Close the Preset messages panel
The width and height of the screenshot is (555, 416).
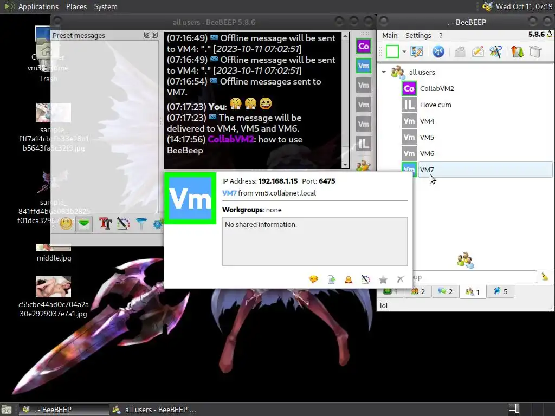[154, 35]
